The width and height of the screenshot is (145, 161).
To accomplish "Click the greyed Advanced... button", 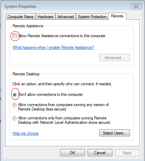I will coord(114,58).
